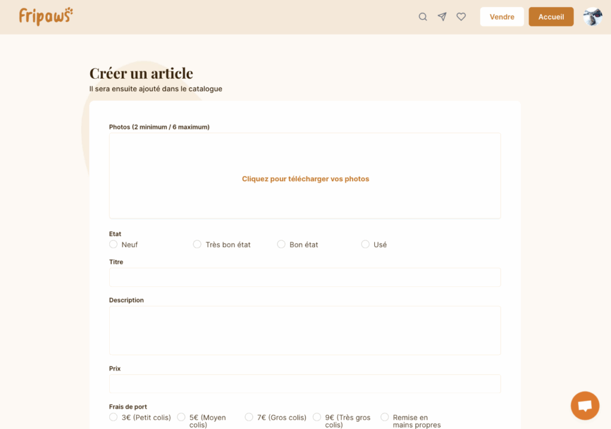
Task: Open messages via paper plane icon
Action: (442, 17)
